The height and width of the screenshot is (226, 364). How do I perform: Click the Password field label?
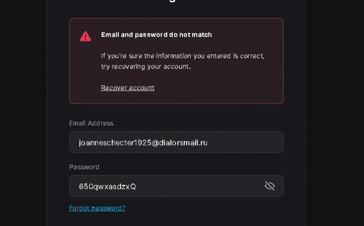coord(84,167)
